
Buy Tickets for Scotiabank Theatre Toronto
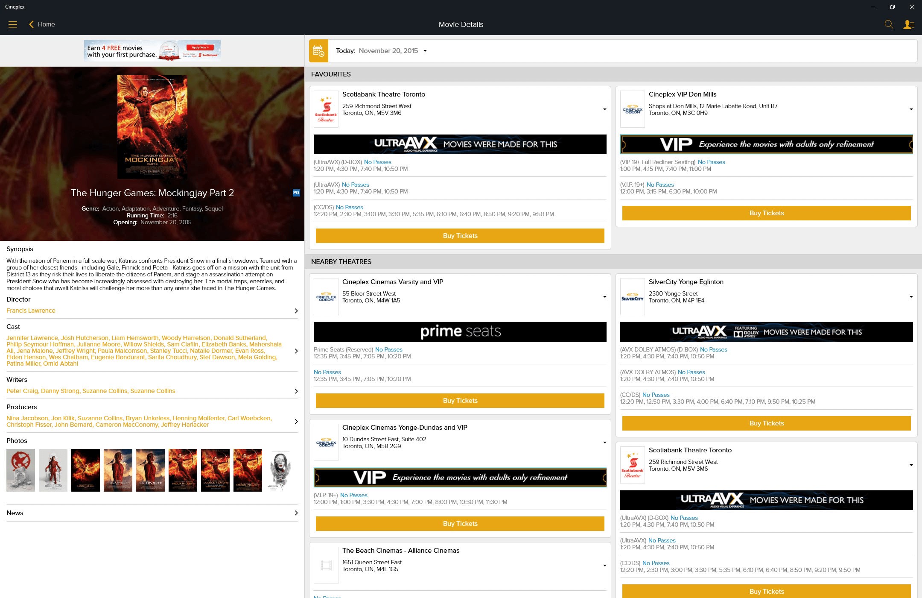pyautogui.click(x=460, y=235)
